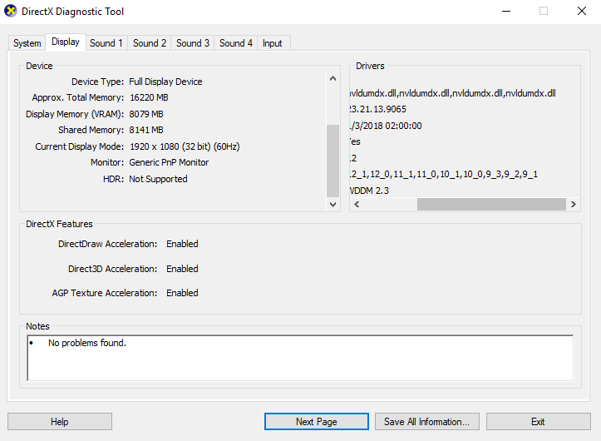Click the Exit button

click(538, 421)
